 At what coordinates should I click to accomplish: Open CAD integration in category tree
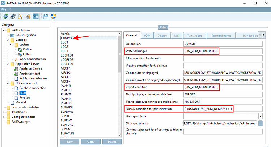point(26,35)
